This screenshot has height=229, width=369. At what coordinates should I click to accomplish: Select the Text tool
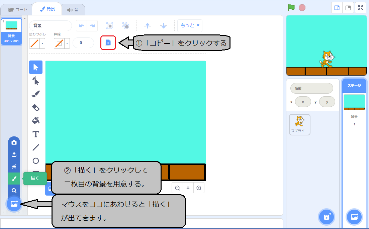coord(36,134)
